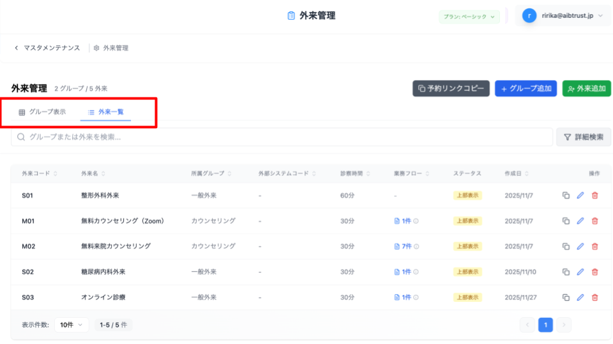613x344 pixels.
Task: Click pencil edit icon for S02 row
Action: point(580,272)
